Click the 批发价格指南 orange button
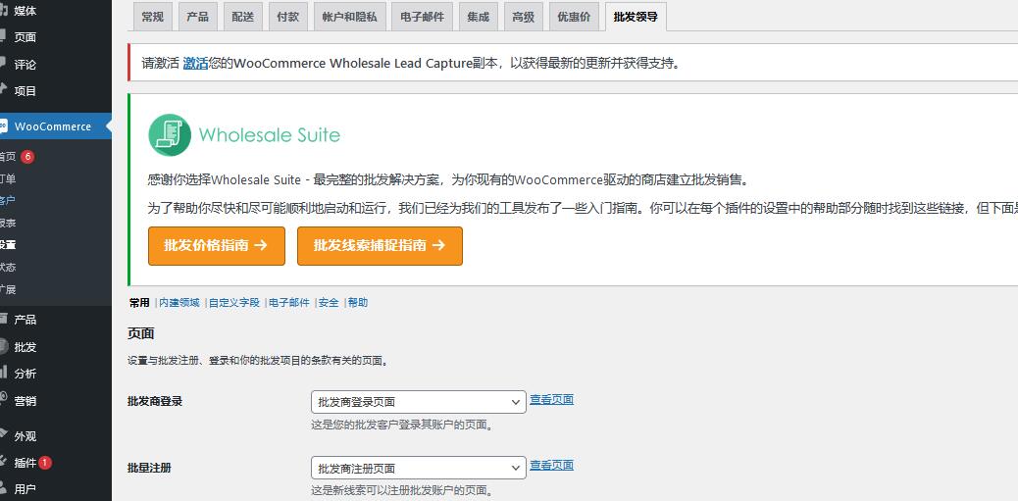Screen dimensions: 1018x501 tap(216, 246)
